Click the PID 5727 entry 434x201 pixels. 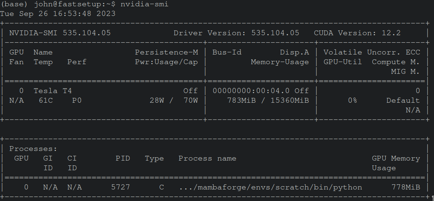(x=120, y=187)
